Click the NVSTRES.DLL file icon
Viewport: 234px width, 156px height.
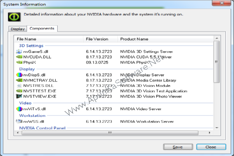click(19, 85)
